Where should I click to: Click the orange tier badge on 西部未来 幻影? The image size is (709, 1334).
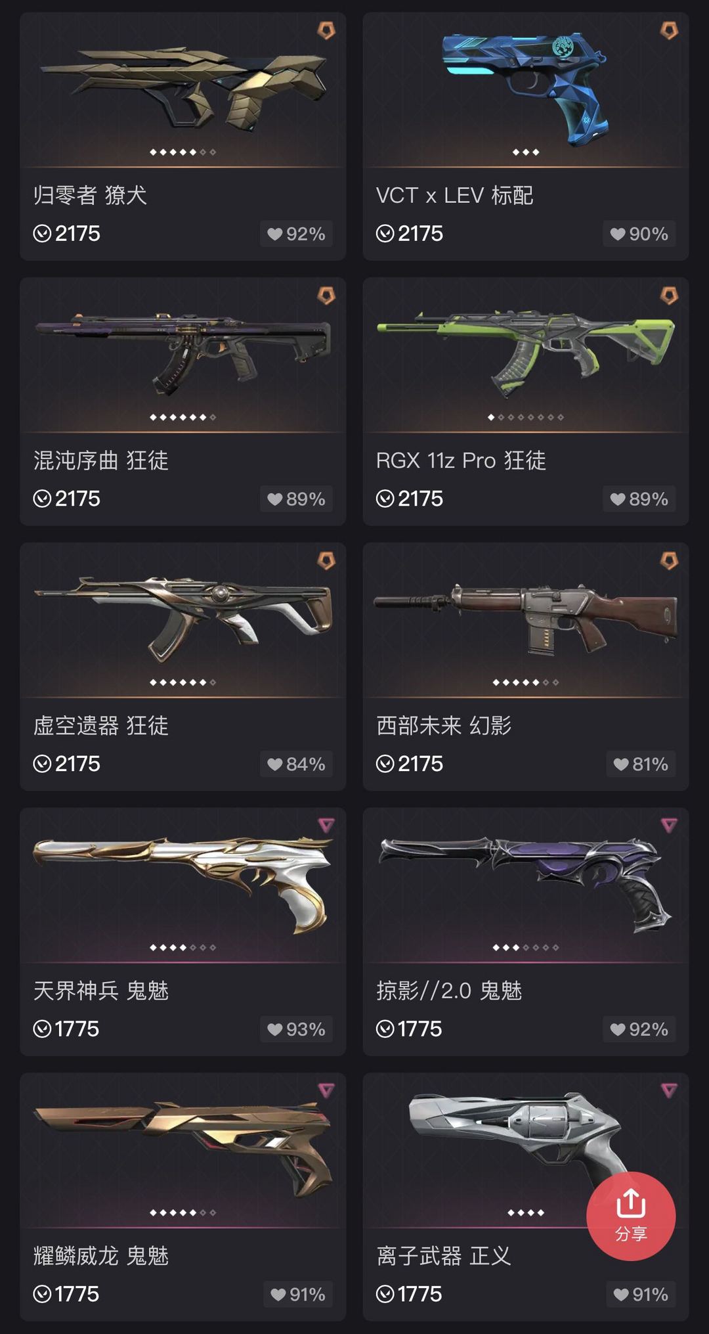[x=669, y=560]
